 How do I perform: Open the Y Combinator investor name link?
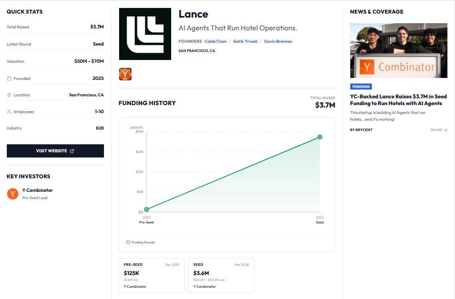pos(38,190)
